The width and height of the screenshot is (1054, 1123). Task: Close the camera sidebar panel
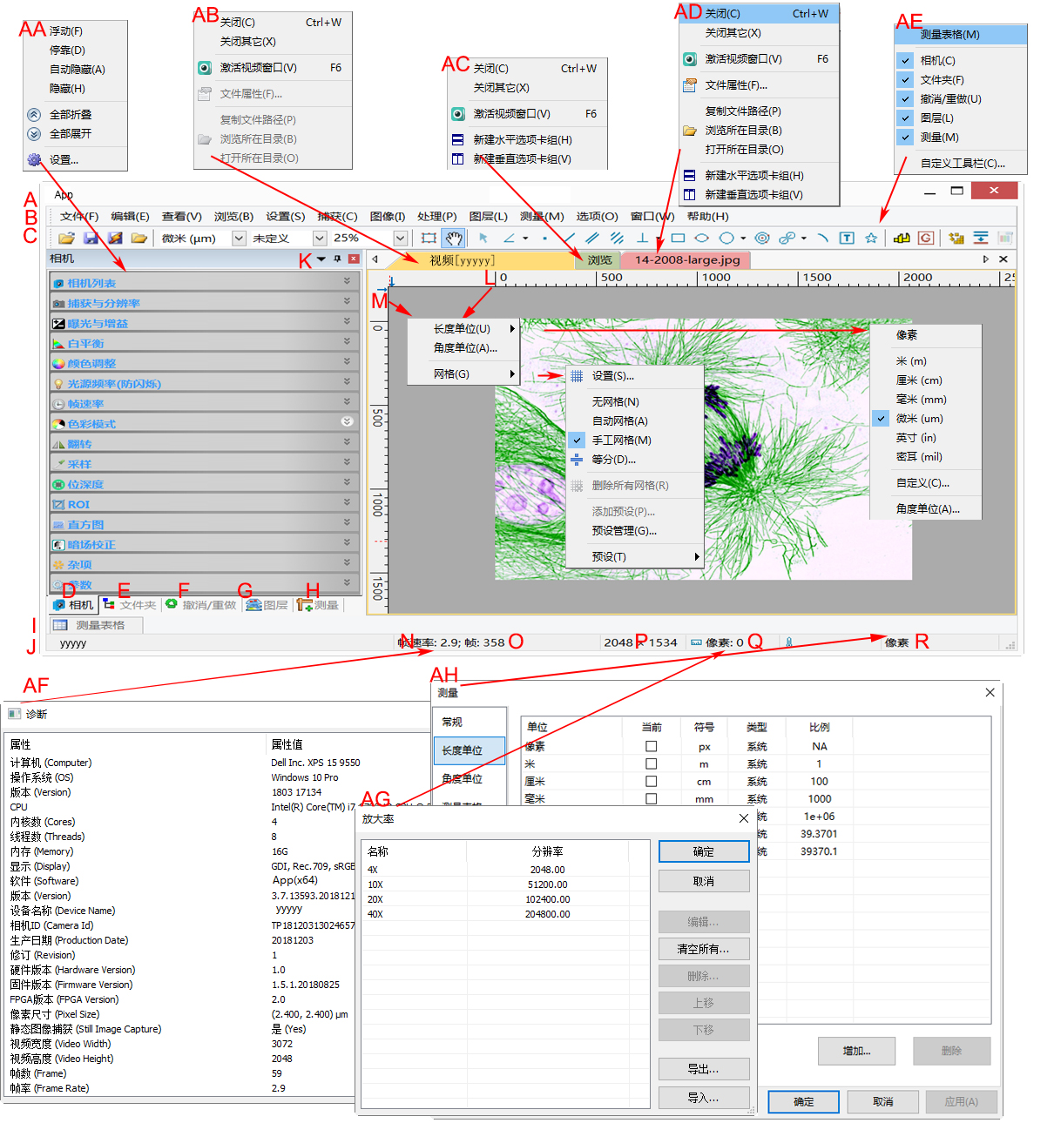tap(354, 259)
